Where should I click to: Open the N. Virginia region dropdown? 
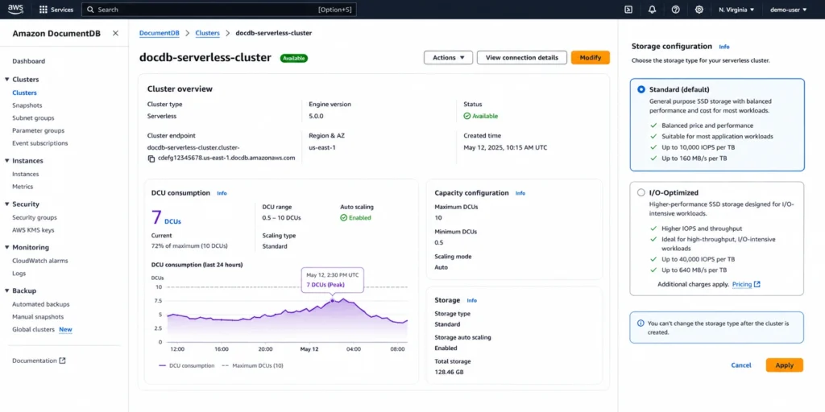click(736, 10)
